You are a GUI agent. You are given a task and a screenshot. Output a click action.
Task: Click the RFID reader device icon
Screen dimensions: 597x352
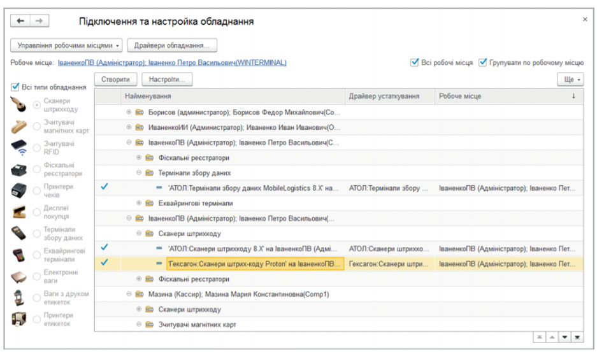tap(18, 148)
